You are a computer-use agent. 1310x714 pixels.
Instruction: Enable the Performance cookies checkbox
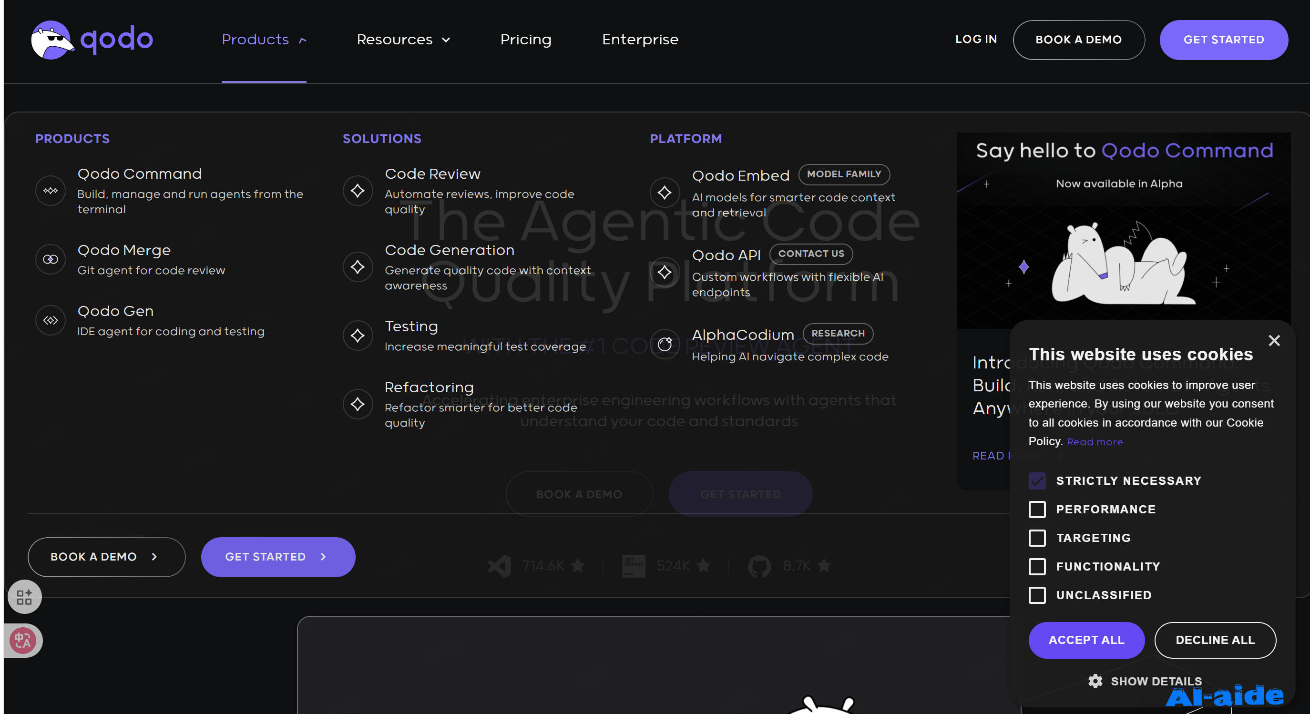point(1037,509)
